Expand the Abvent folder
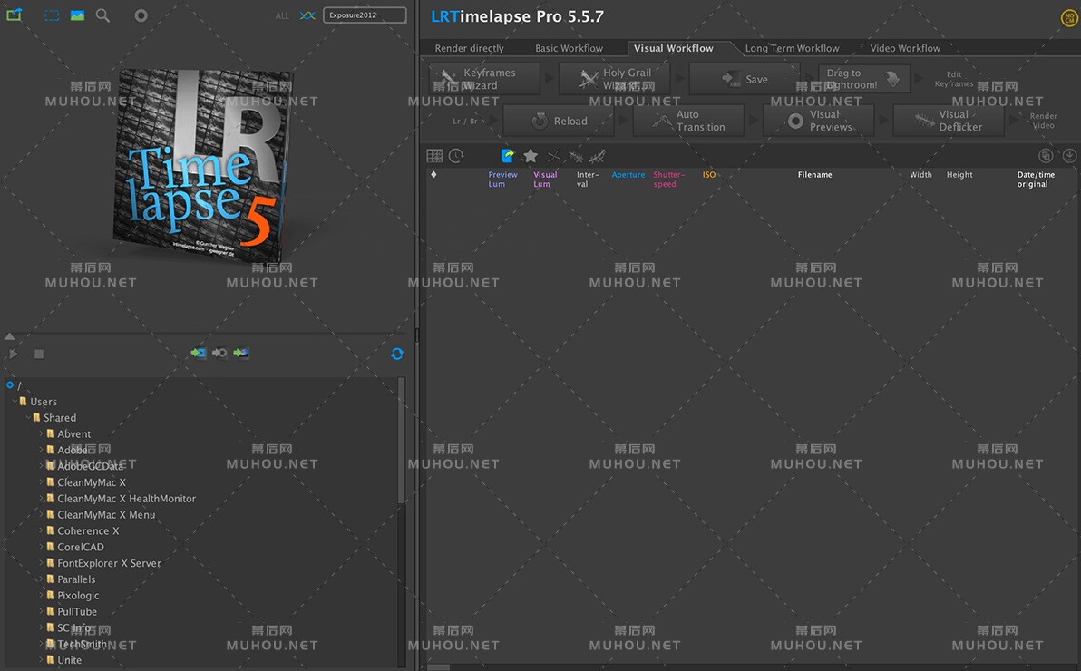 (x=42, y=433)
